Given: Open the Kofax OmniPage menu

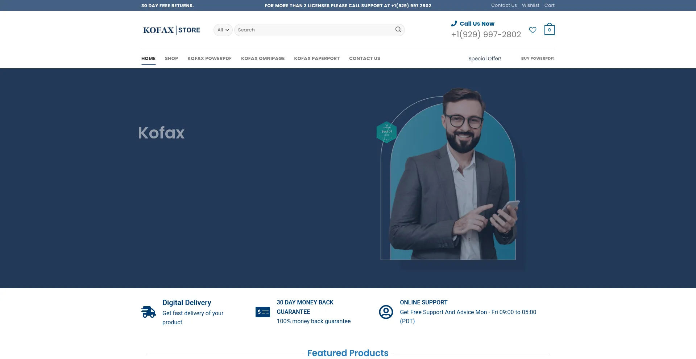Looking at the screenshot, I should (262, 59).
